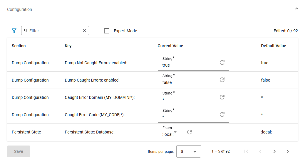Go to next page of settings

[x=274, y=151]
